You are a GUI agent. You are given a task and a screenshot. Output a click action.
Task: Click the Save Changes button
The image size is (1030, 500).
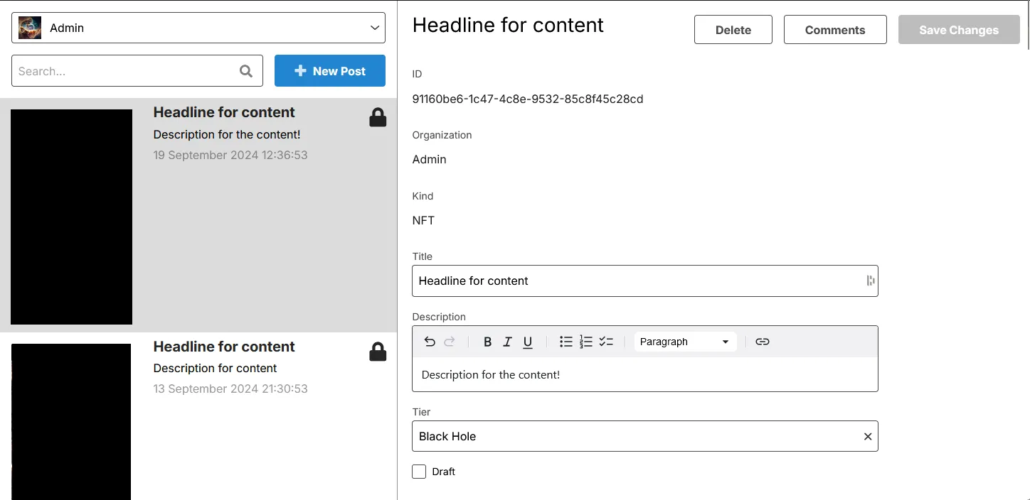[959, 30]
